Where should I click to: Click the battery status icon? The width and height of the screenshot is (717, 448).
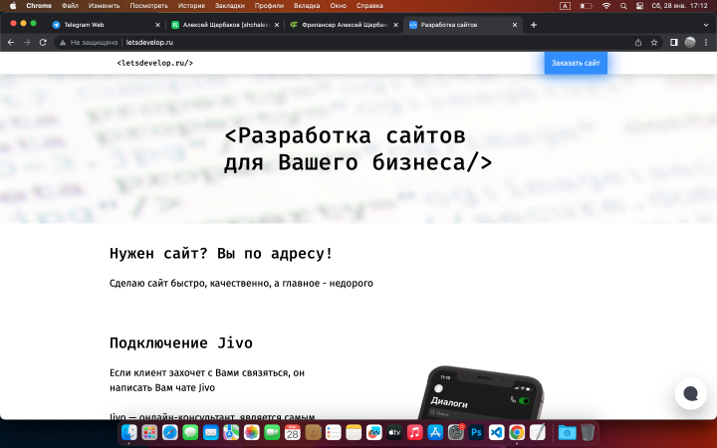click(x=586, y=6)
